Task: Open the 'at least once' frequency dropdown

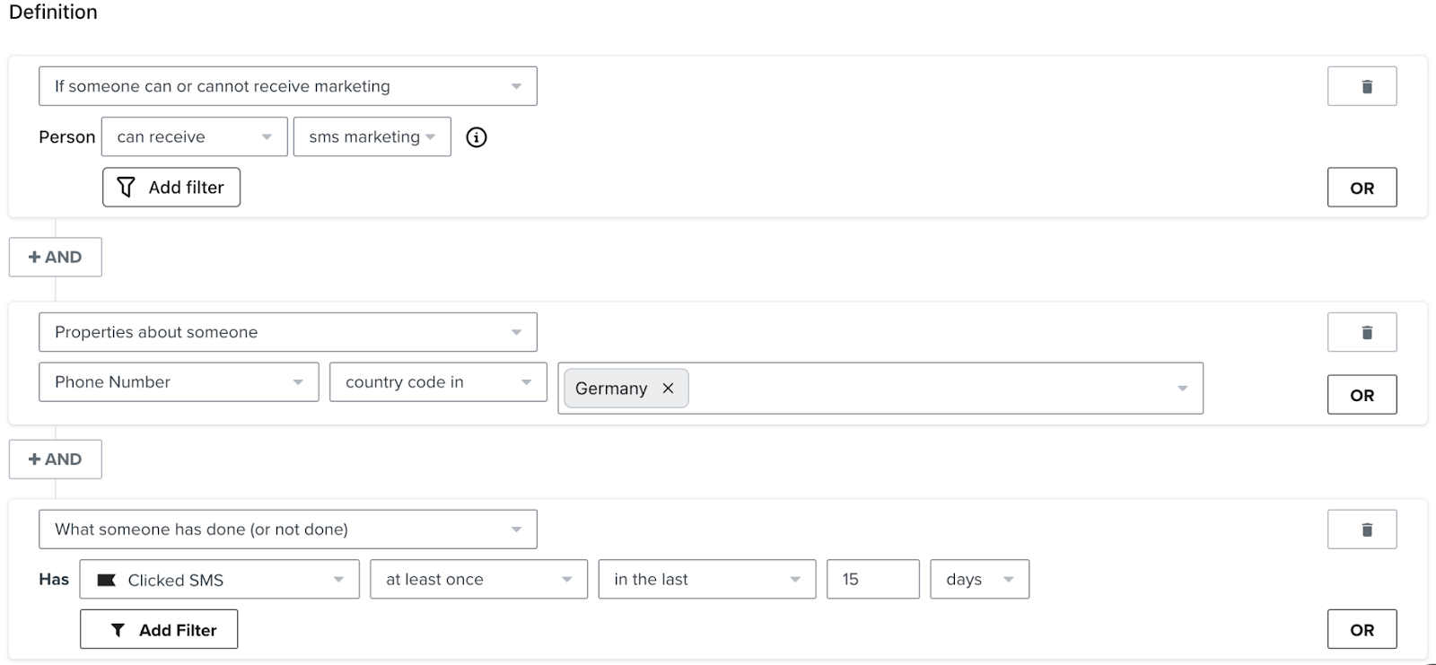Action: 478,580
